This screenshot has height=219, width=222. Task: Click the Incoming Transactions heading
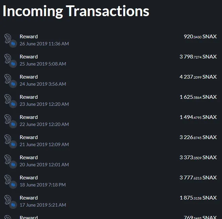click(x=76, y=11)
